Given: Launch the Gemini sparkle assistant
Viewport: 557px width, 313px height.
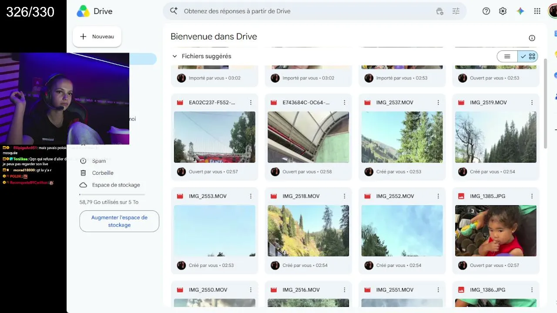Looking at the screenshot, I should (520, 11).
